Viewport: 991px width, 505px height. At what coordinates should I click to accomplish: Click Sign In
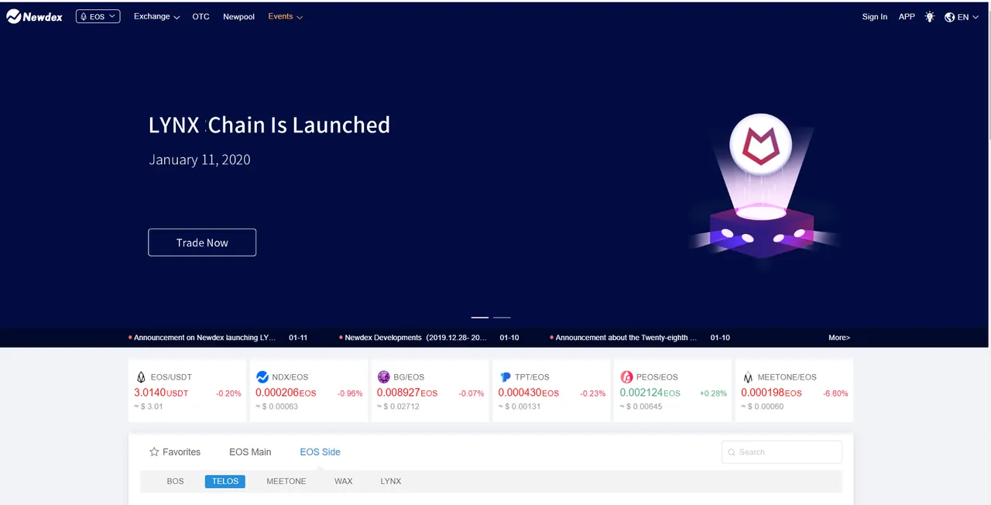(875, 16)
